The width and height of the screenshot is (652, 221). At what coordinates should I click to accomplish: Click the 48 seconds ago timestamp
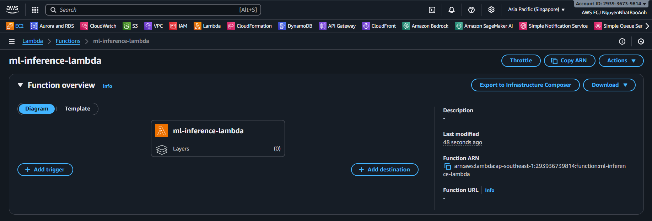[x=463, y=142]
